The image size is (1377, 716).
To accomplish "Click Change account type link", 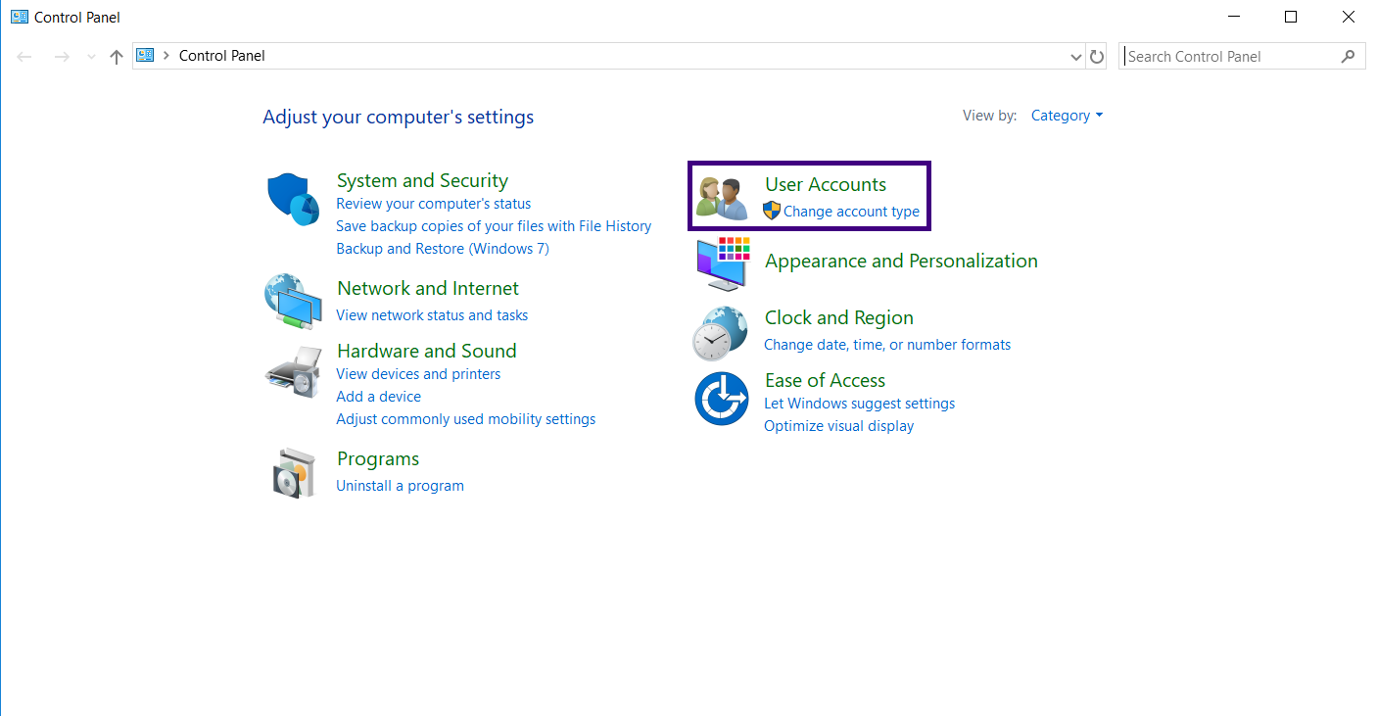I will point(851,212).
